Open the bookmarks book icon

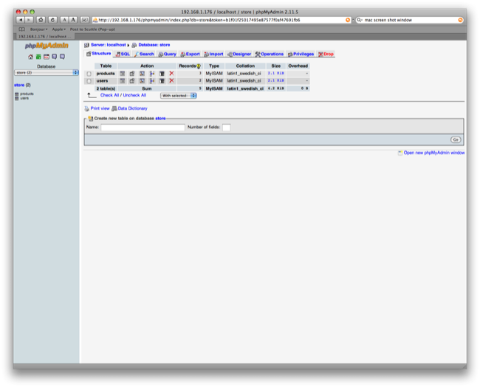pyautogui.click(x=21, y=29)
